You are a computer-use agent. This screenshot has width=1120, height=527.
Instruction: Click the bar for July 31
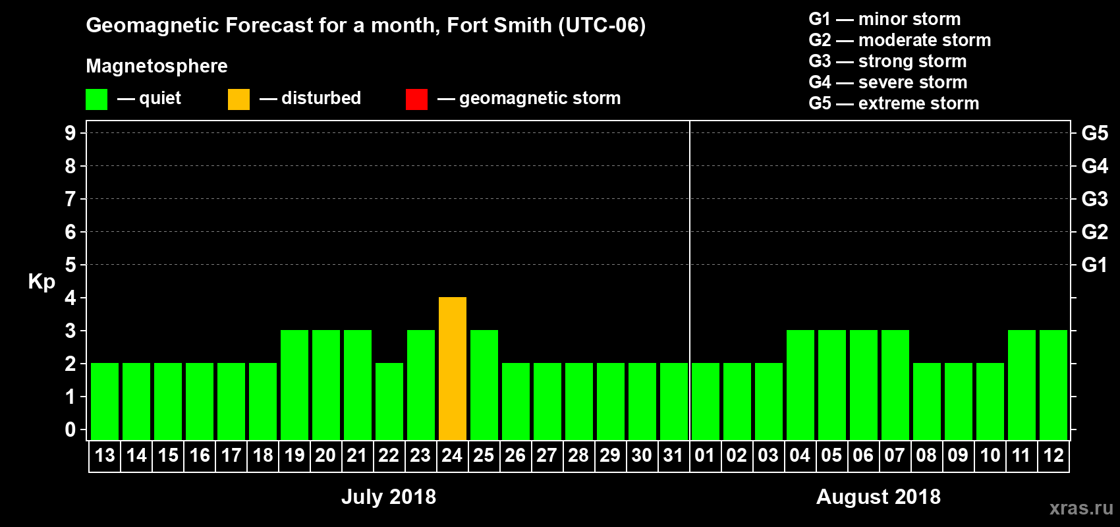coord(674,401)
